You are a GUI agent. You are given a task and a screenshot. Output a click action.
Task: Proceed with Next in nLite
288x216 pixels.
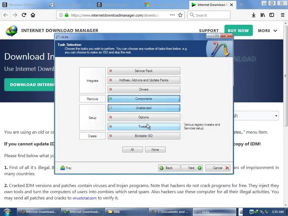(192, 168)
